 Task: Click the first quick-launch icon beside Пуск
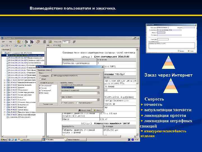(10, 140)
